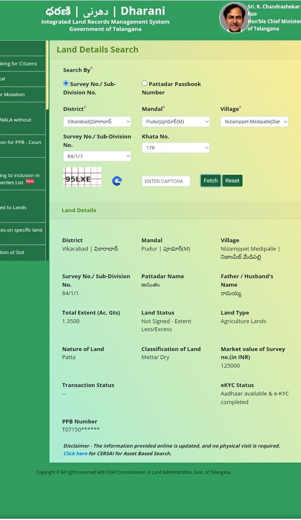Open the District dropdown showing Vikarabad
This screenshot has width=301, height=520.
click(97, 122)
